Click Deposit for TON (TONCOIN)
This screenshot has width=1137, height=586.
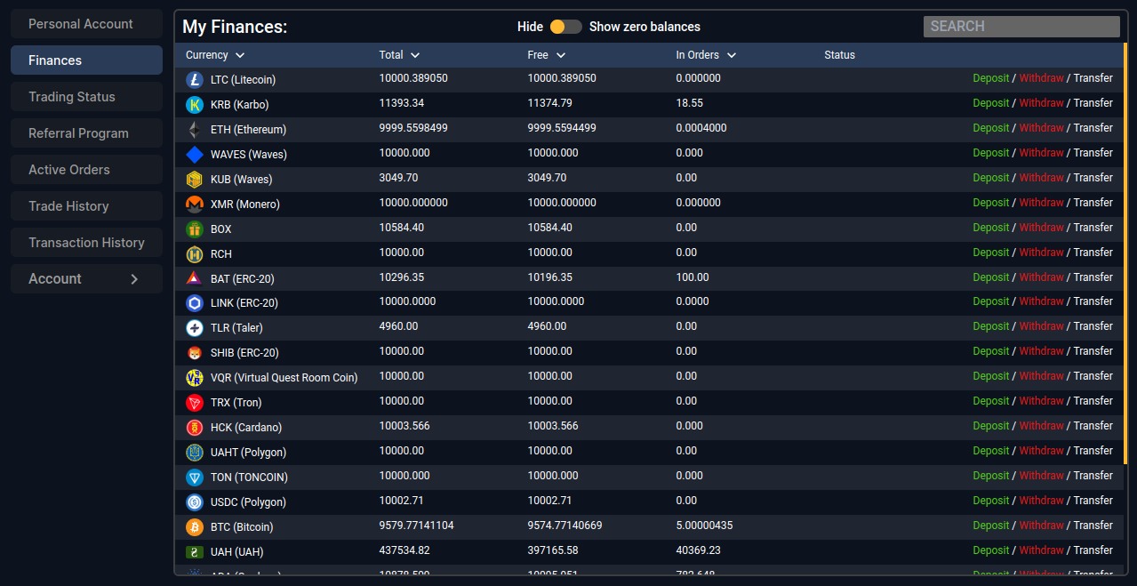[991, 476]
